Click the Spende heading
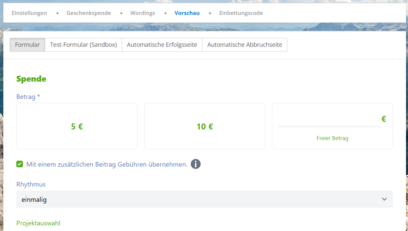This screenshot has height=231, width=408. tap(31, 79)
